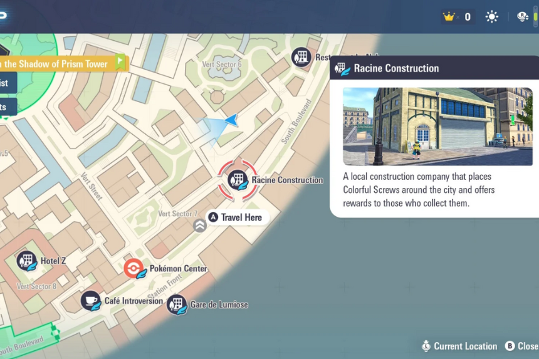Adjust the green zoom level slider

(x=536, y=17)
